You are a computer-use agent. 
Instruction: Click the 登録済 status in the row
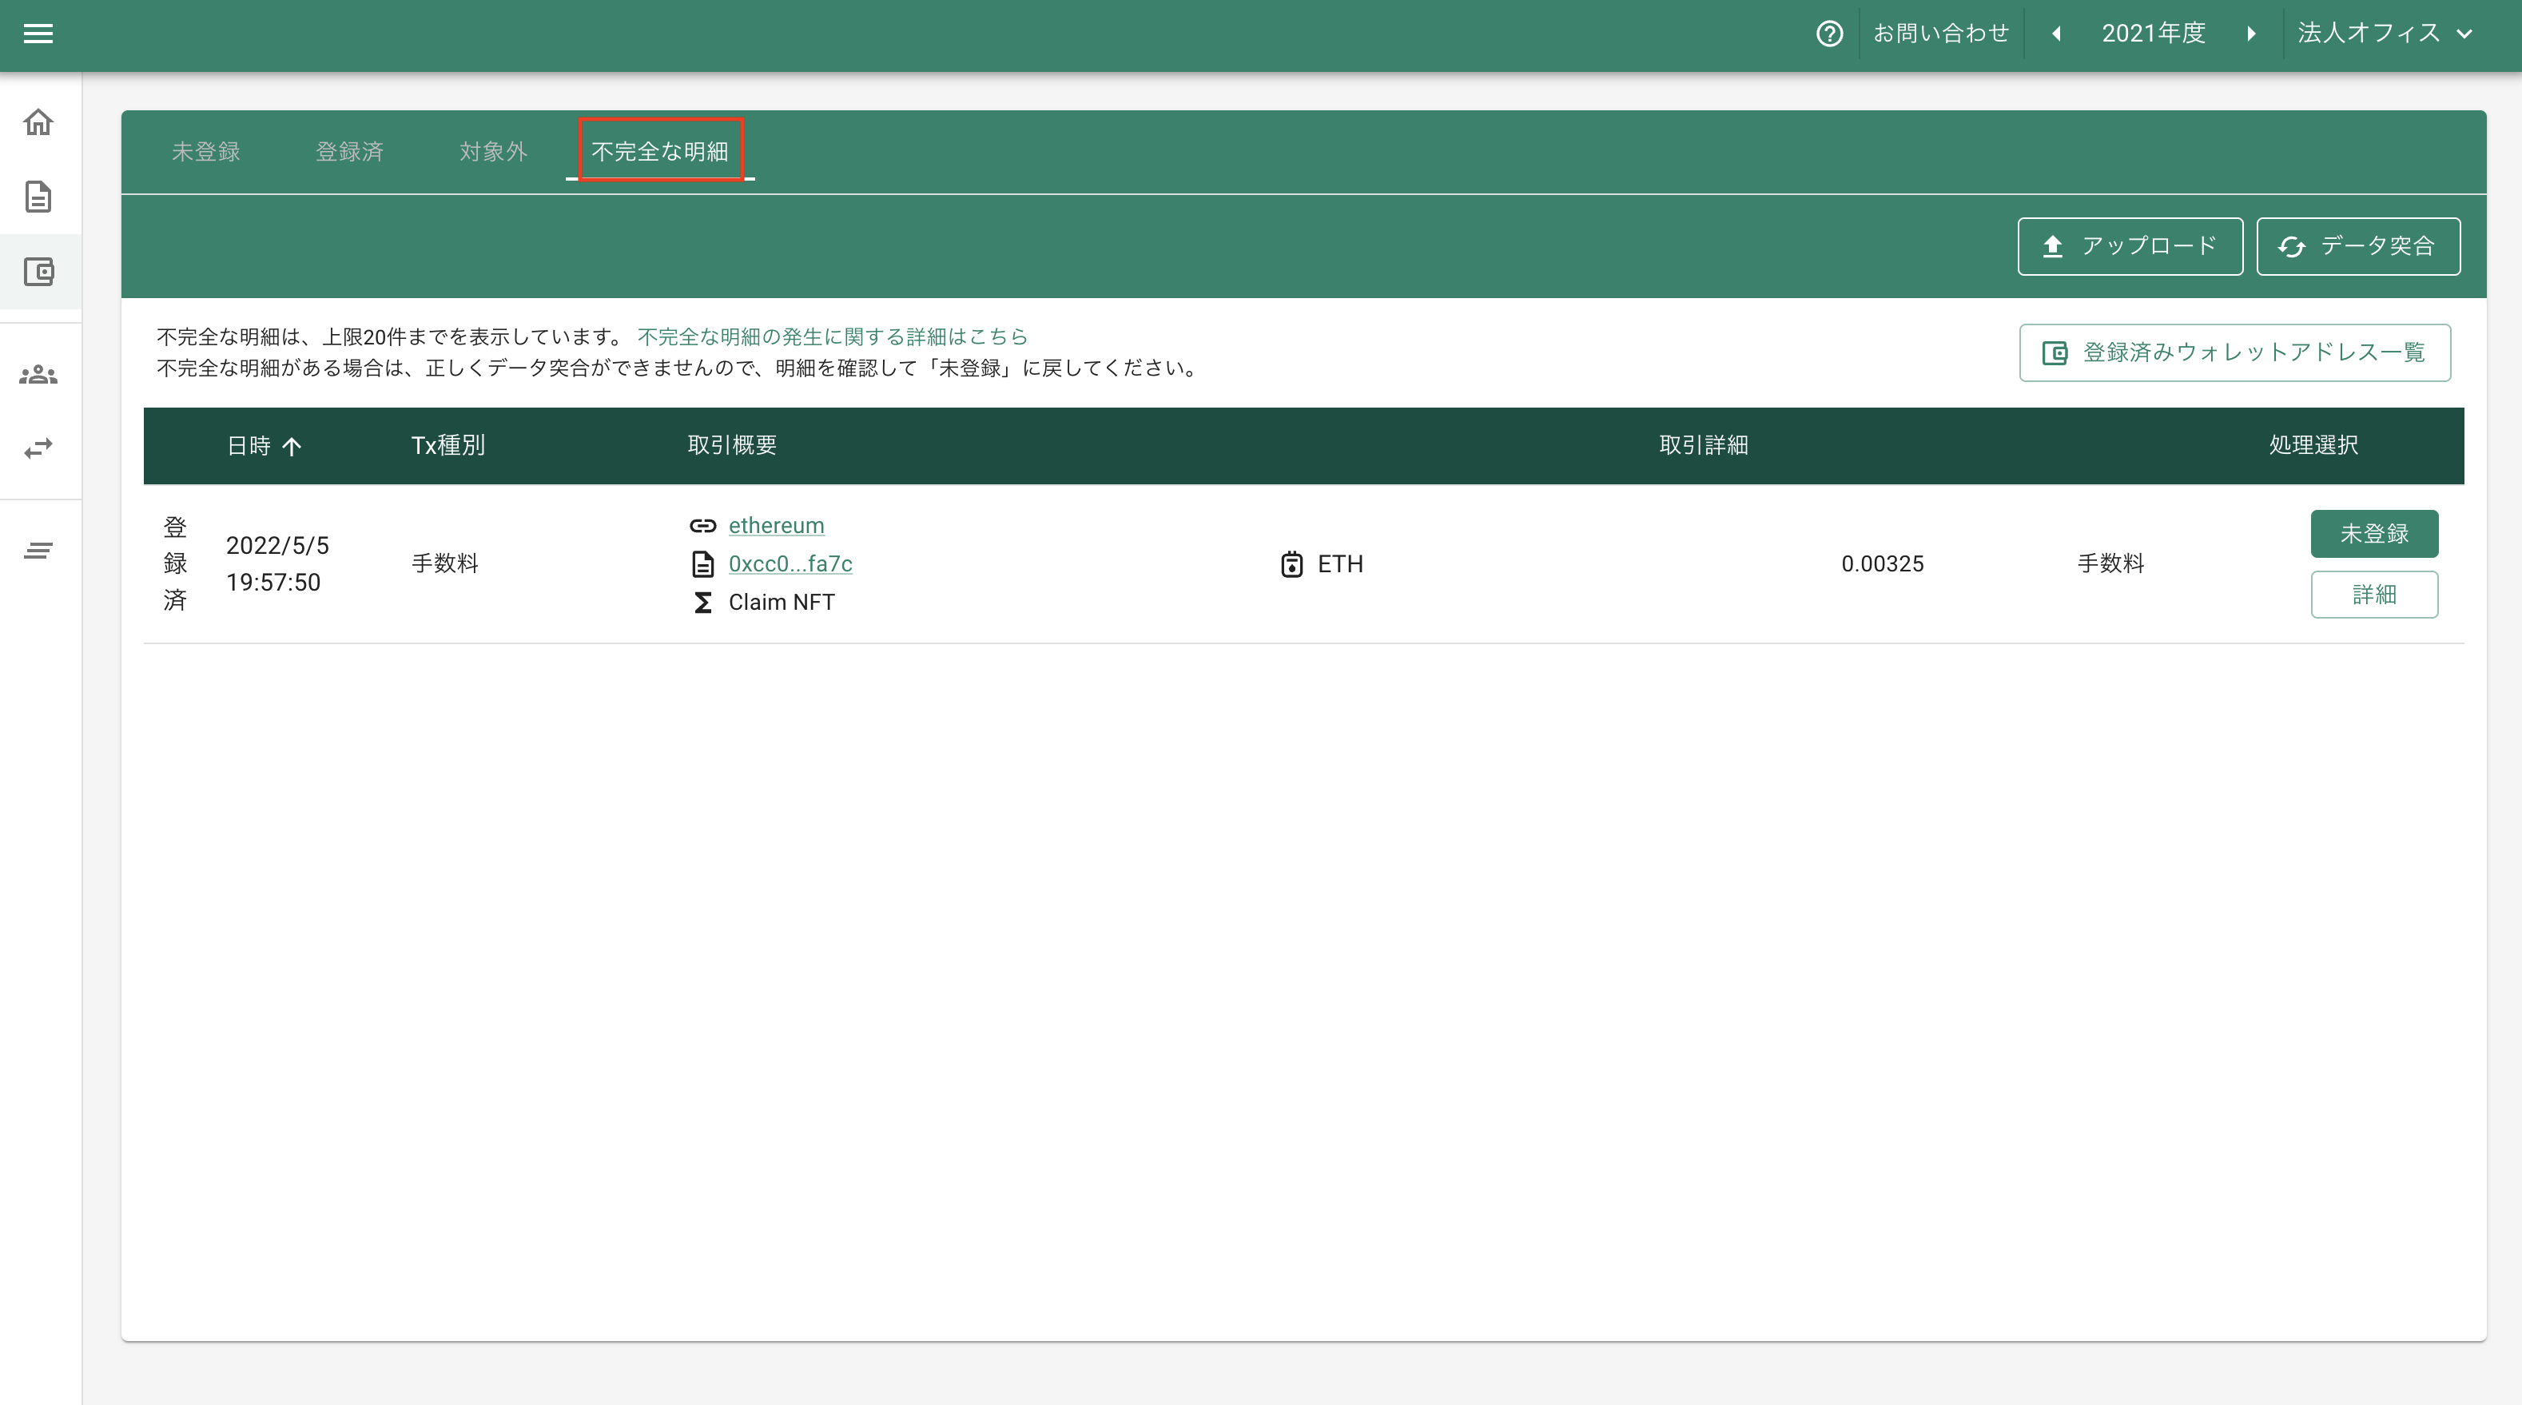(x=174, y=564)
